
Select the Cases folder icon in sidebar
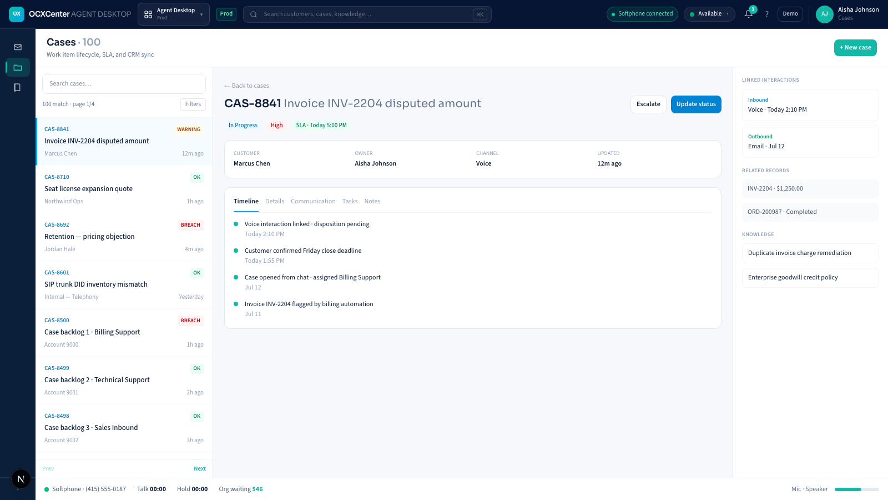(18, 68)
